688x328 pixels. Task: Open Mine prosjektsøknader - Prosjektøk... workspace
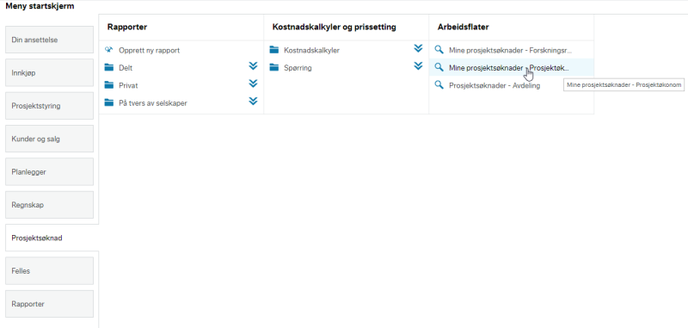point(508,68)
